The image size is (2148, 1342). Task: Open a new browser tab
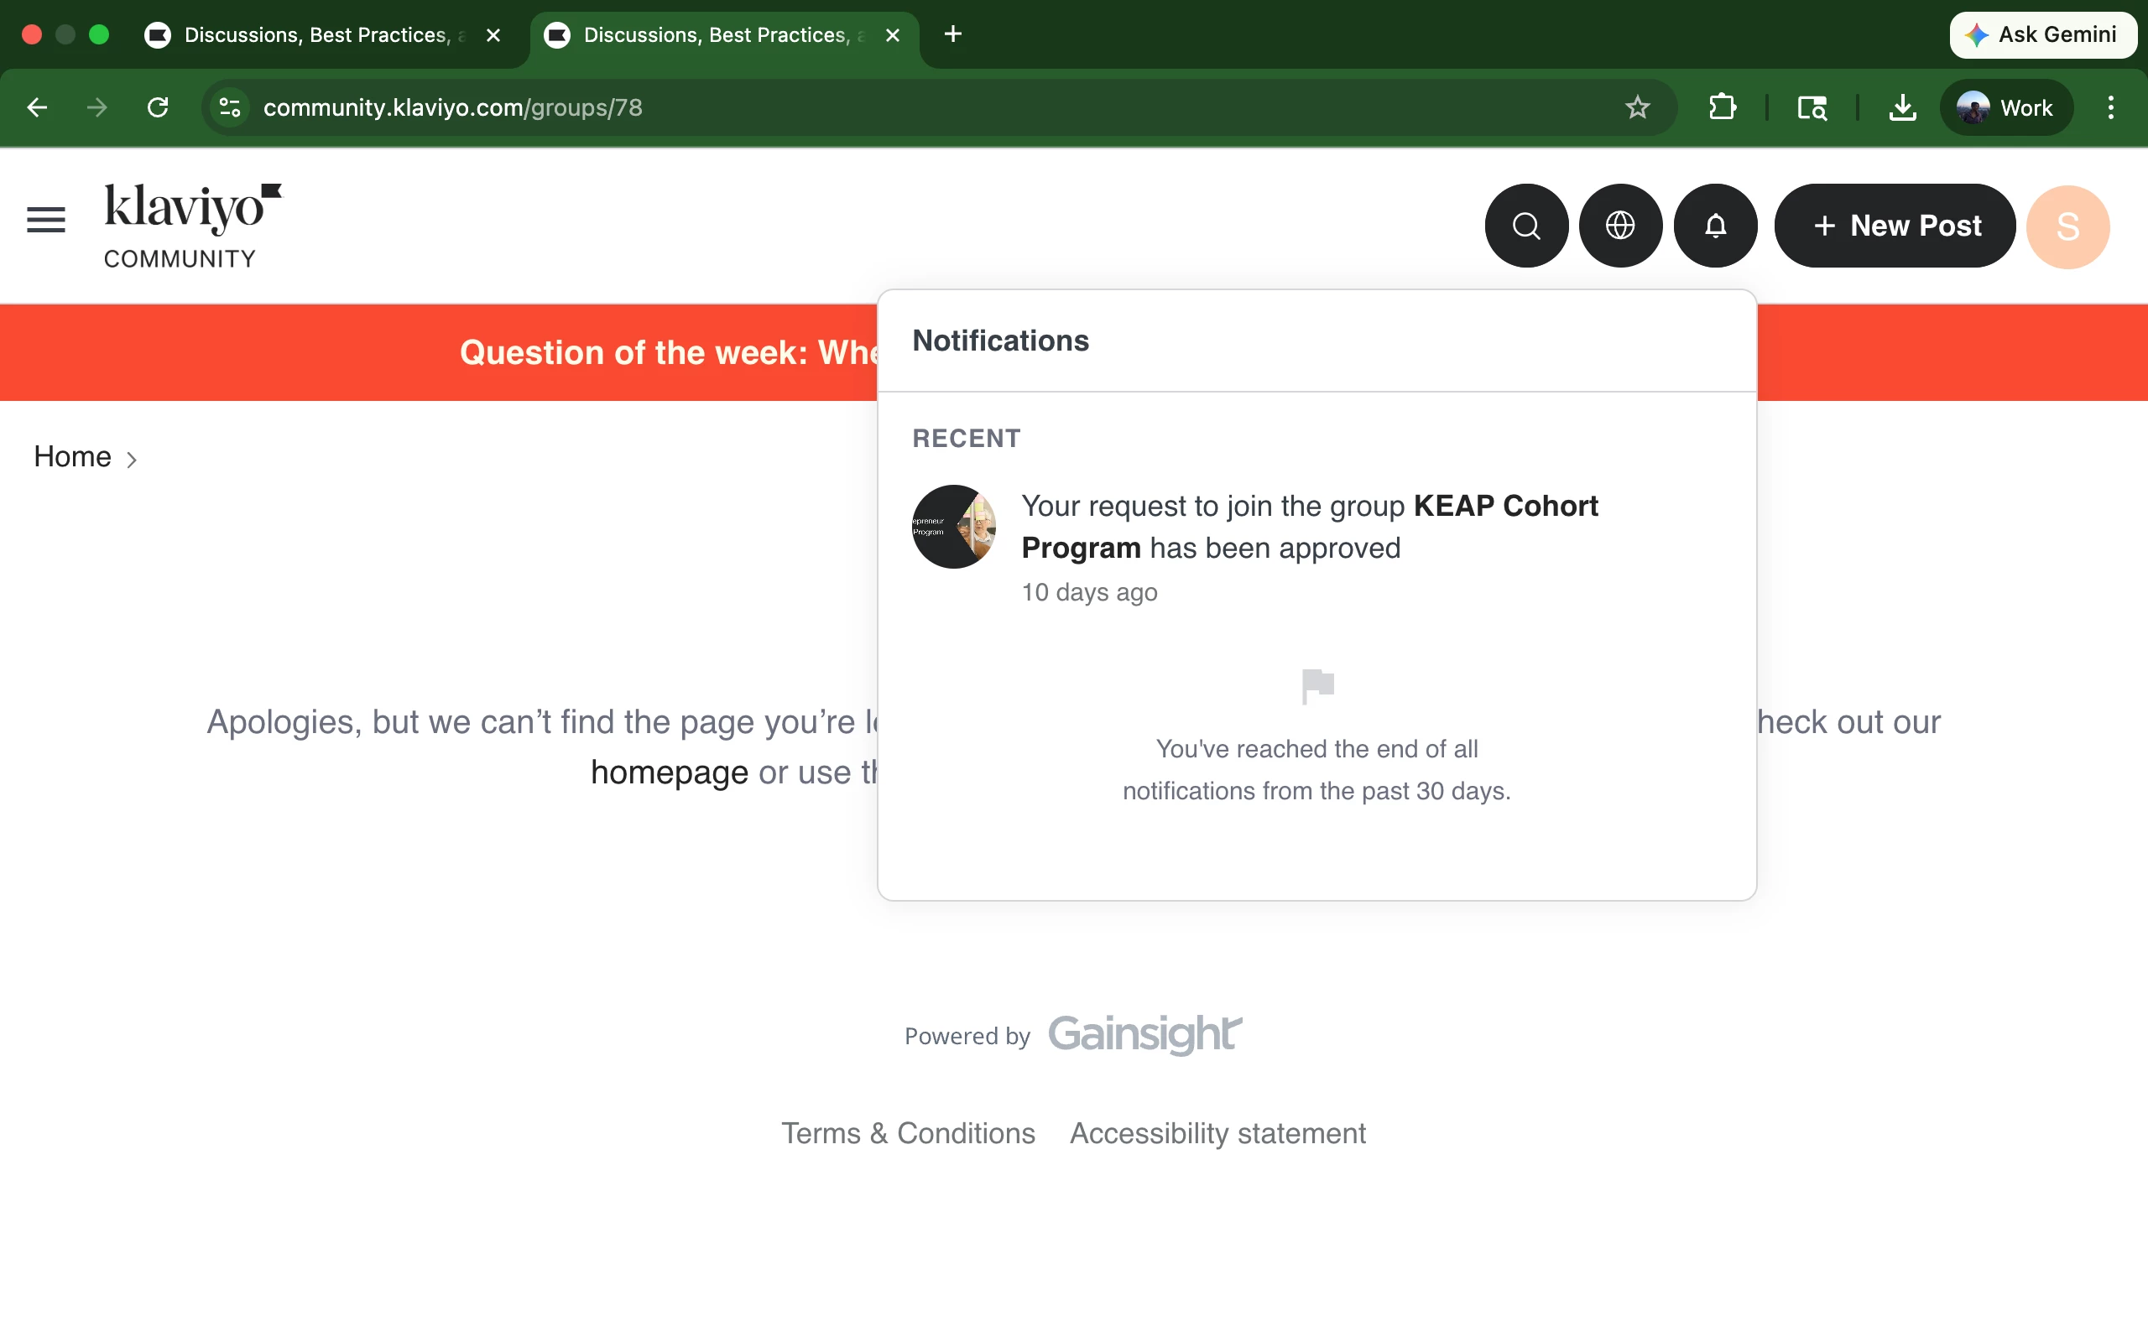pyautogui.click(x=952, y=34)
